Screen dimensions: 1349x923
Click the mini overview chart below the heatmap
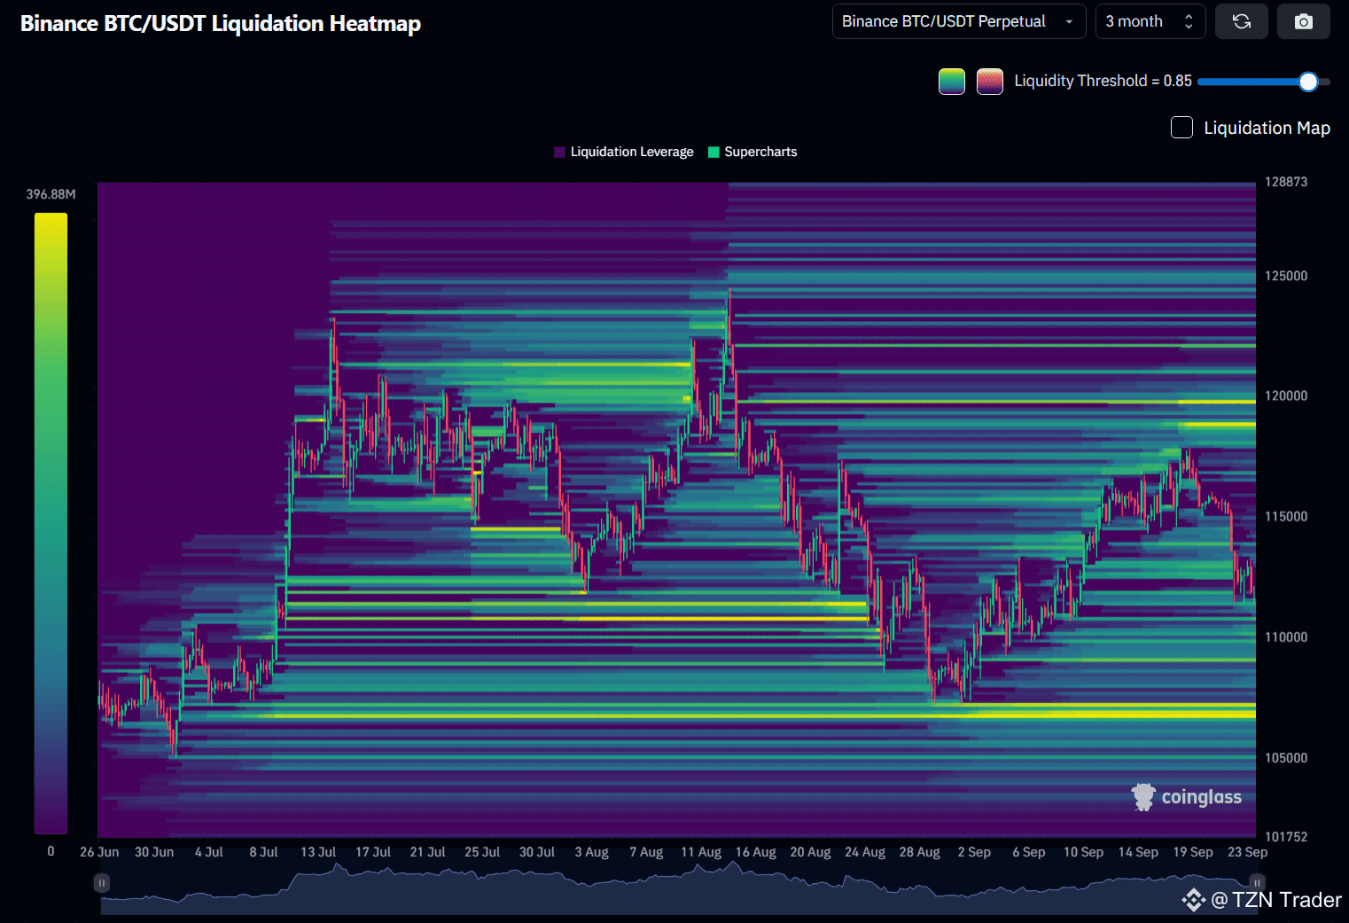[x=679, y=888]
